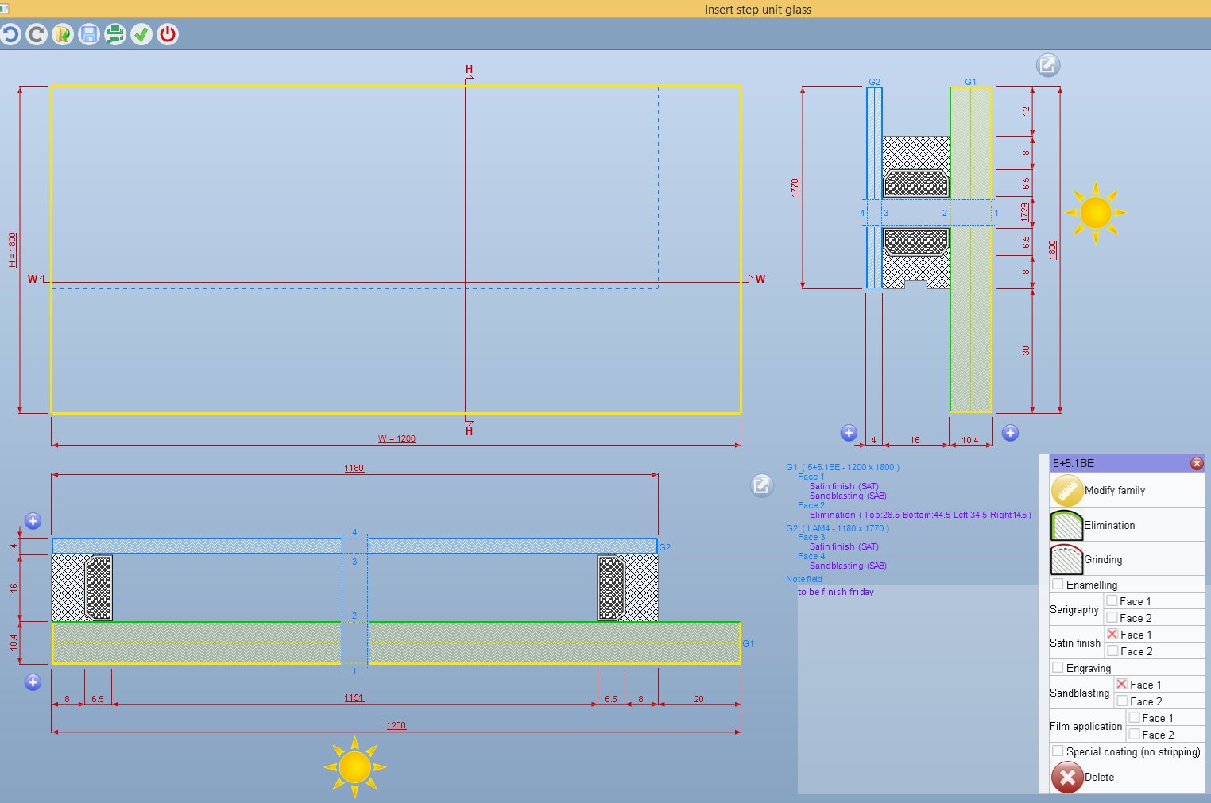1211x803 pixels.
Task: Select G1 ( 5+5.1BE - 1200 x 1800 ) line
Action: tap(843, 467)
